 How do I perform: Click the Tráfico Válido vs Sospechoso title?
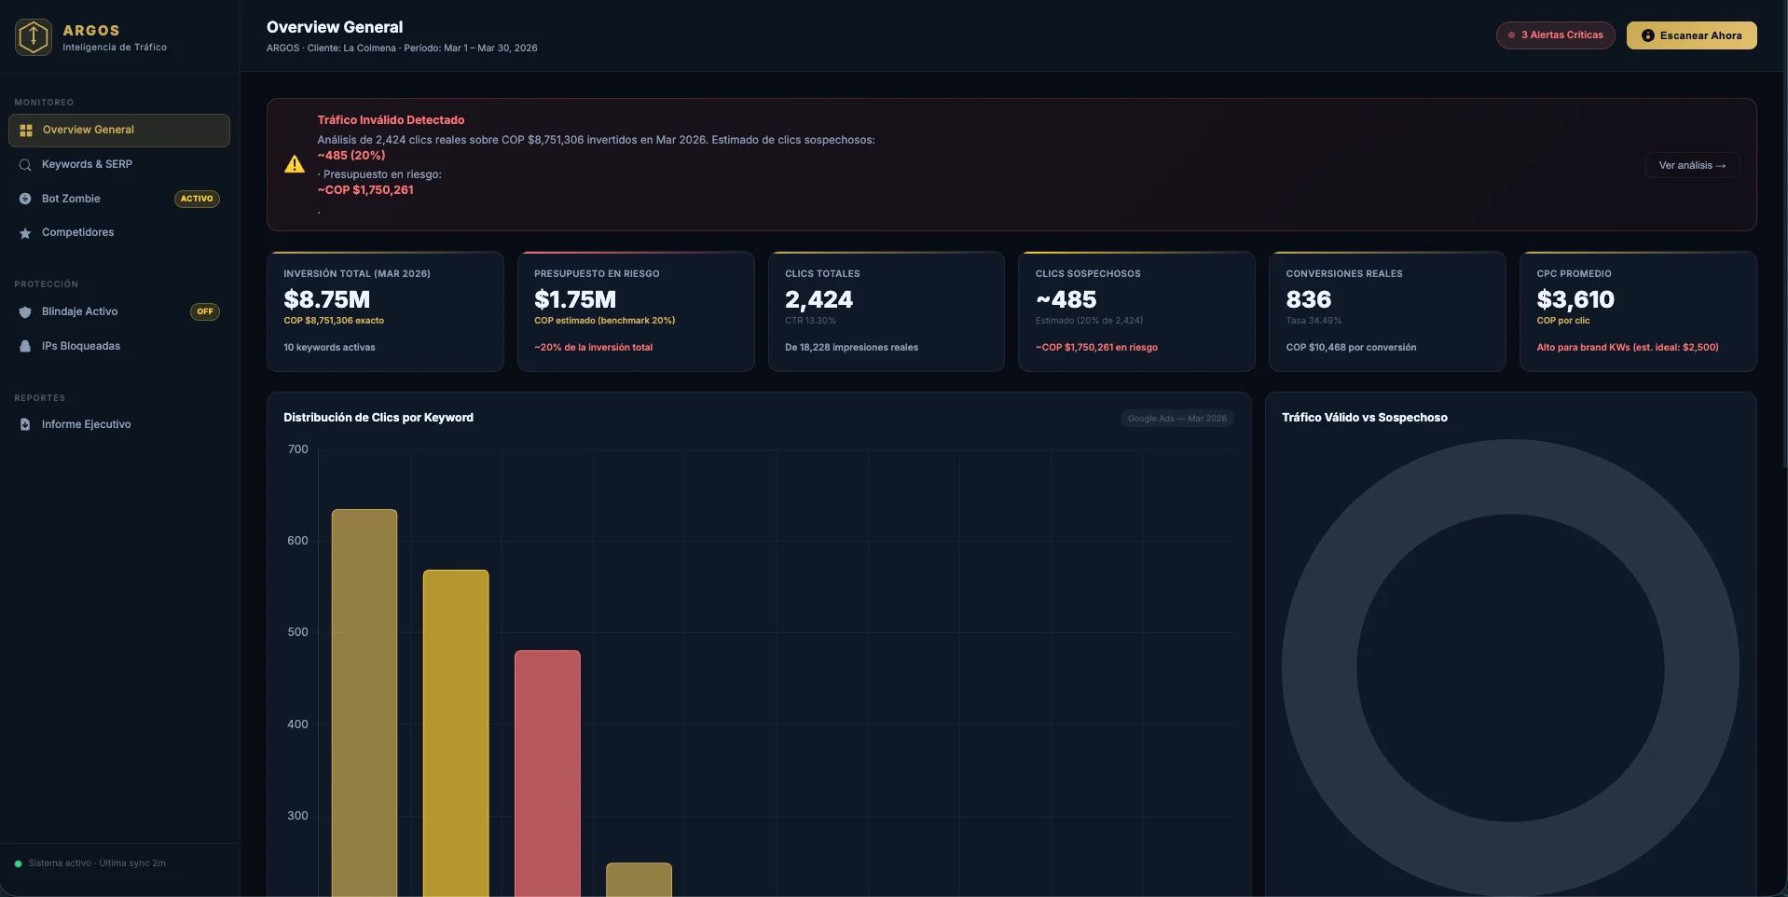(1365, 418)
